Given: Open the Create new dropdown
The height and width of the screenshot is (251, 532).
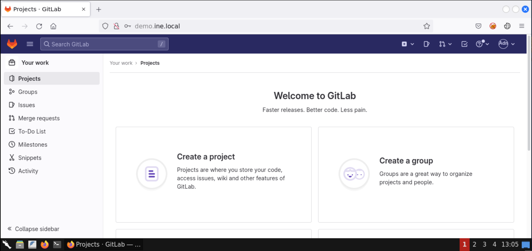Looking at the screenshot, I should 408,44.
